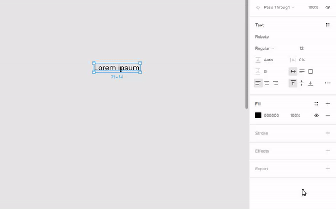
Task: Open type details three-dot menu
Action: click(x=328, y=83)
